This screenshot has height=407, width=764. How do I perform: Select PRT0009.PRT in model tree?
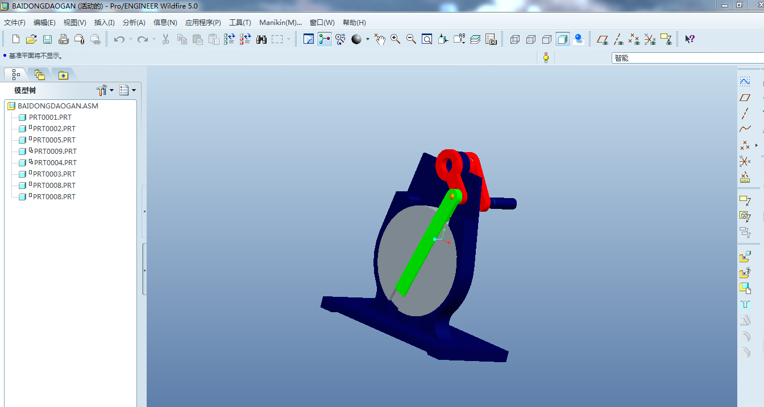pos(55,152)
